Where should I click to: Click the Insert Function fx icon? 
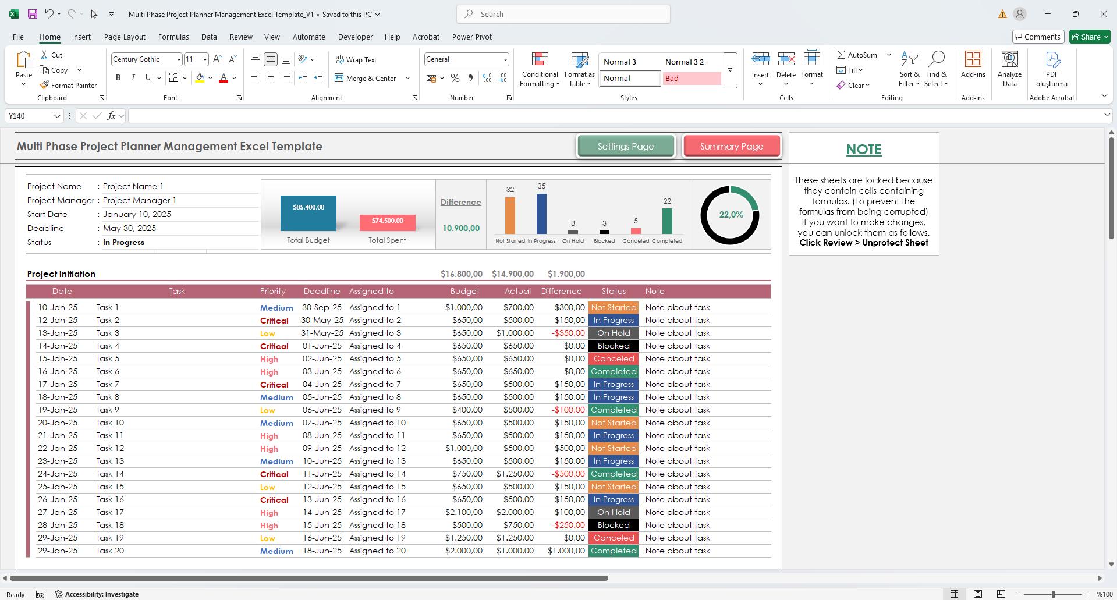pyautogui.click(x=111, y=116)
